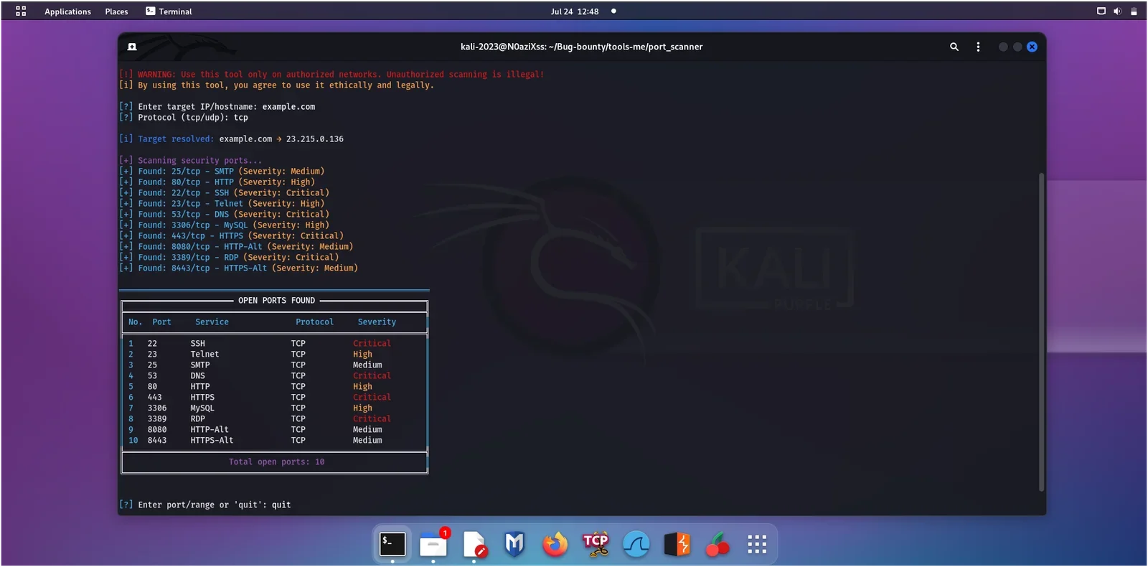
Task: Click the 'quit' prompt line at bottom
Action: pyautogui.click(x=204, y=505)
